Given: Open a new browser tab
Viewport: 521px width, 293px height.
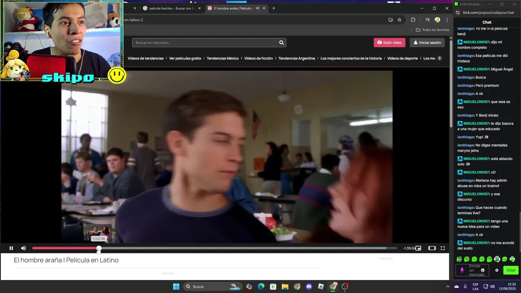Looking at the screenshot, I should point(274,8).
